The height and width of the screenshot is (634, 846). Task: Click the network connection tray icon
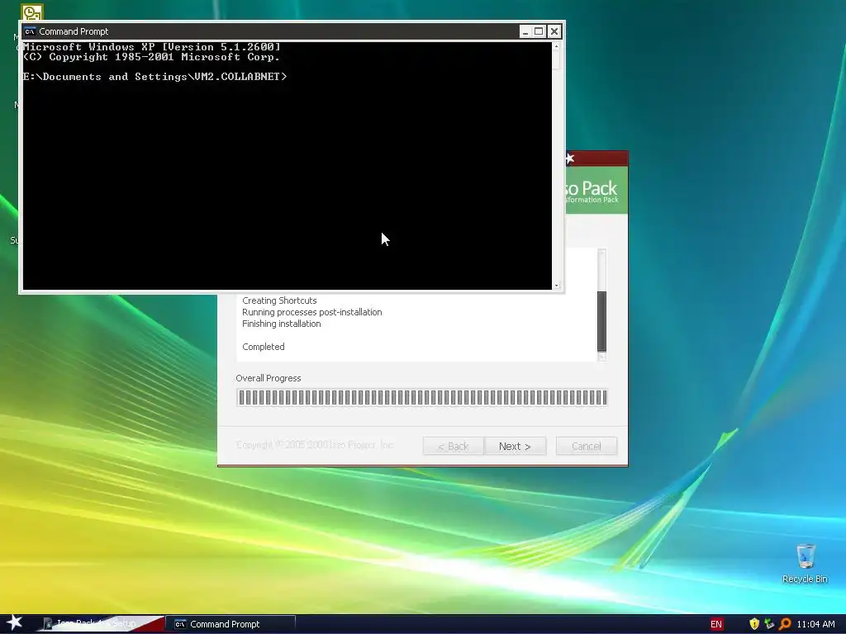(x=769, y=624)
